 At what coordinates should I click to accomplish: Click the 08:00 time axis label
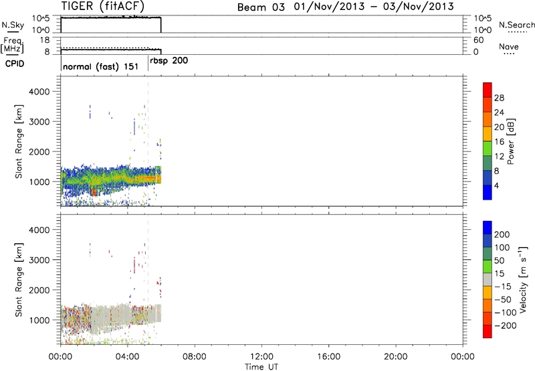point(194,357)
